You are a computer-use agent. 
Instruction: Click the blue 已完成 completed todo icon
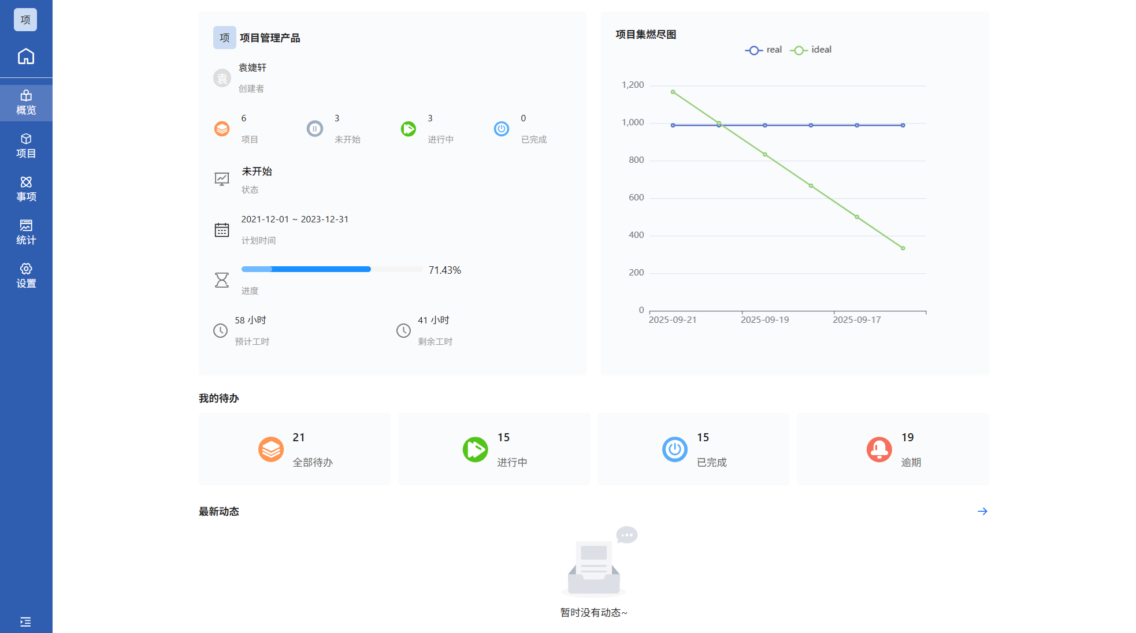674,449
